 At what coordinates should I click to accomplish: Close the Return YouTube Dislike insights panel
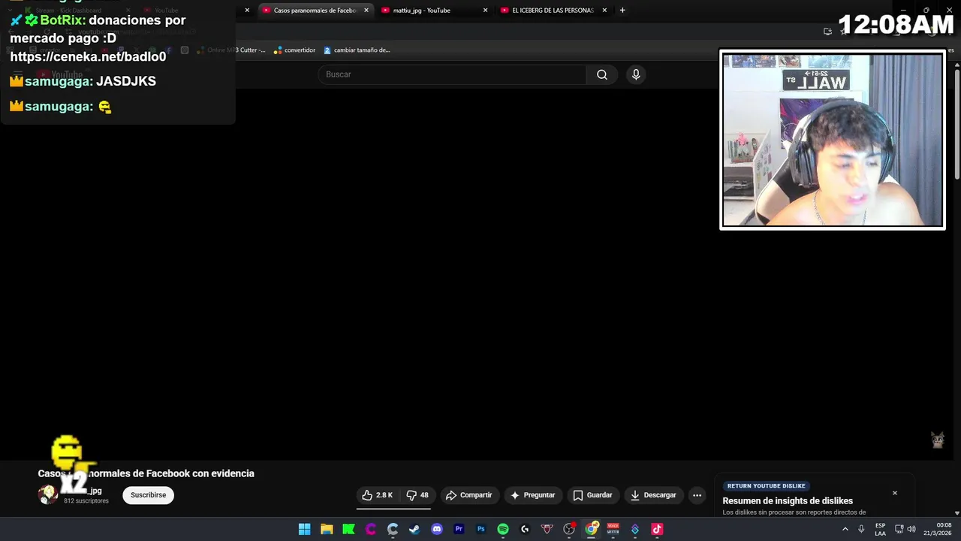click(894, 493)
